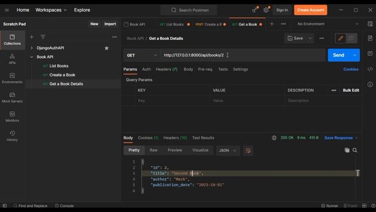Select List Books request in tree

pos(59,66)
